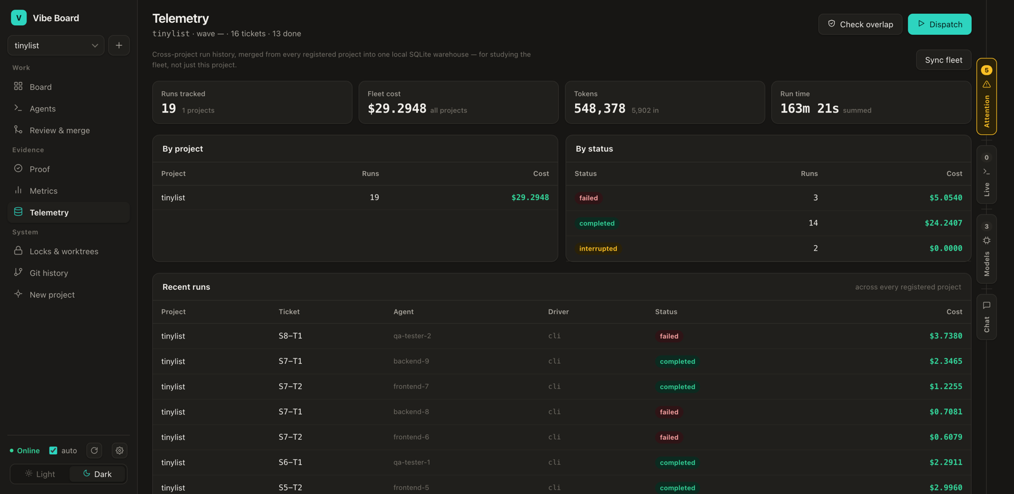Image resolution: width=1014 pixels, height=494 pixels.
Task: Open the Board page
Action: click(x=69, y=87)
